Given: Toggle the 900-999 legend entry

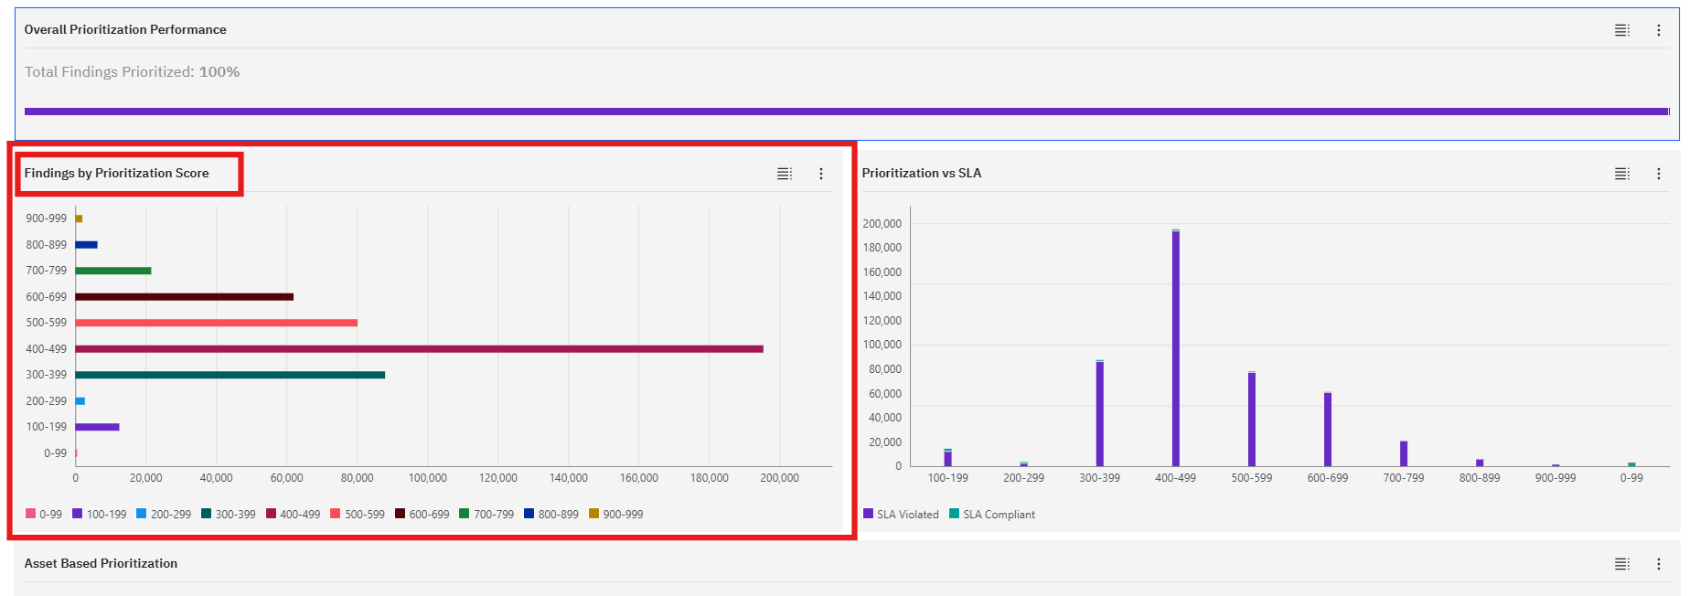Looking at the screenshot, I should pos(616,515).
